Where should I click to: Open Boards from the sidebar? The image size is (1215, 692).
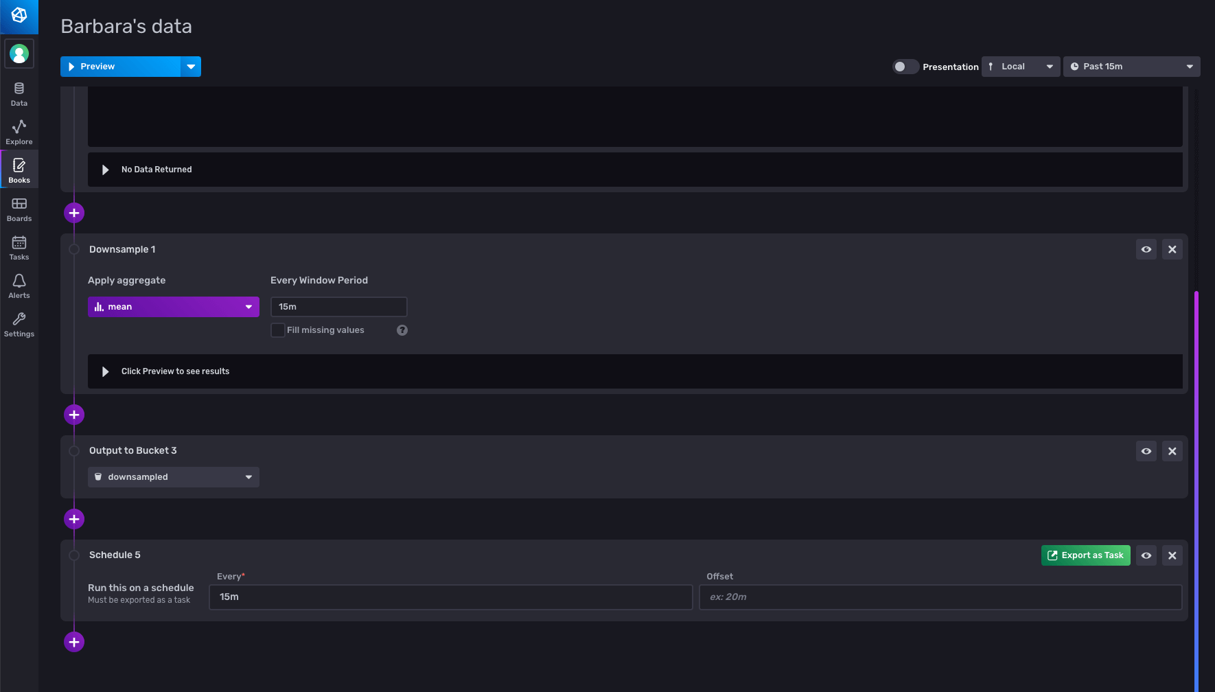(19, 209)
